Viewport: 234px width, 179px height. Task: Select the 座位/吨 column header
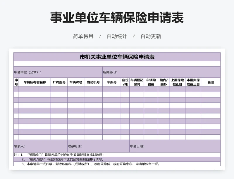click(125, 82)
